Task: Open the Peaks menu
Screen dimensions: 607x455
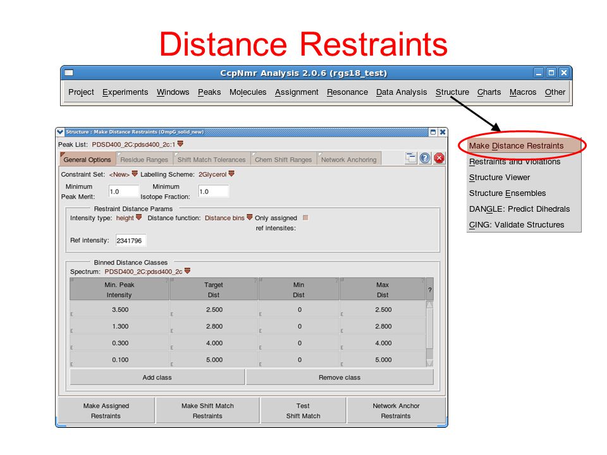Action: click(x=209, y=92)
